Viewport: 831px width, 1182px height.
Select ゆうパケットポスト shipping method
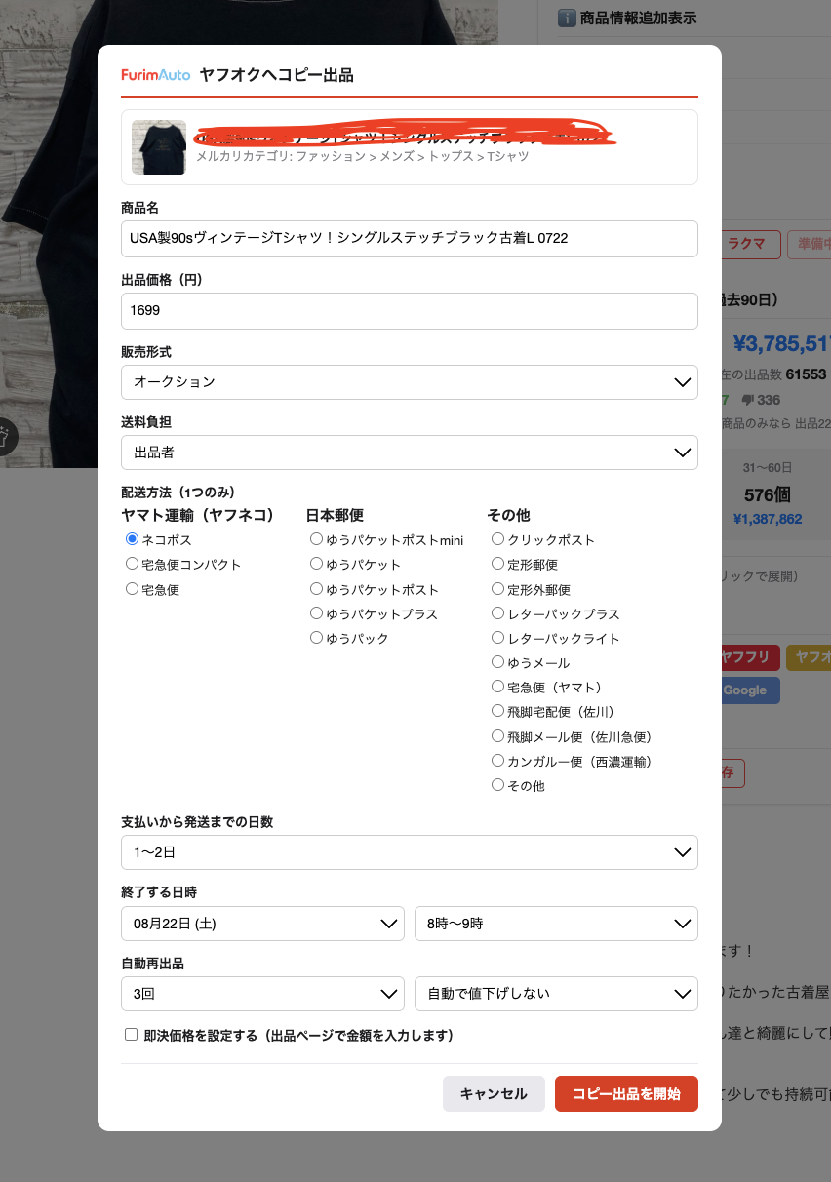(x=316, y=589)
